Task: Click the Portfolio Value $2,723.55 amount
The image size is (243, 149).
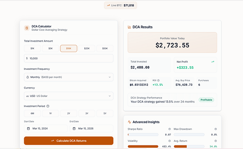Action: 173,45
